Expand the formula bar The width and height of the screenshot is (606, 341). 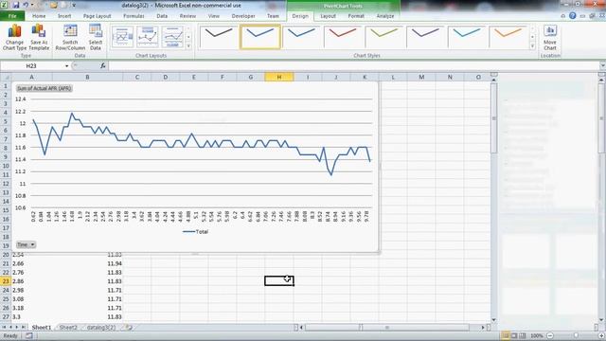point(602,66)
